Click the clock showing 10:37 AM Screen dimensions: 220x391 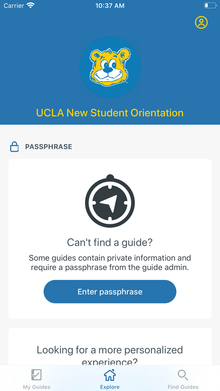pyautogui.click(x=110, y=5)
